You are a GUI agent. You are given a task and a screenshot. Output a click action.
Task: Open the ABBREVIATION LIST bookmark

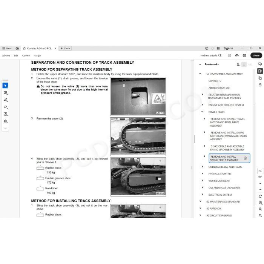point(219,88)
